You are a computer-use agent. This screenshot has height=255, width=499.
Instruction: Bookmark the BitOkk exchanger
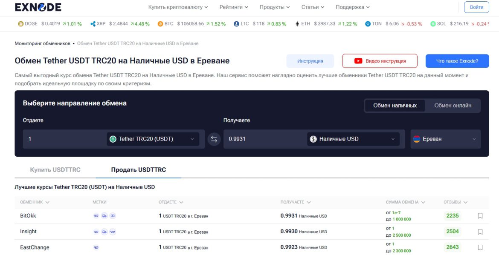[x=480, y=216]
